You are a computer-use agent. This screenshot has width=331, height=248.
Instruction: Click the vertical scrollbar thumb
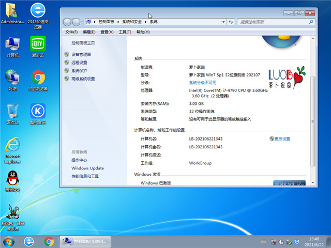tap(313, 122)
